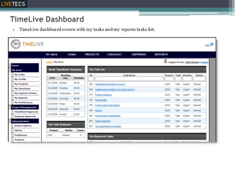Click the Type filter input field
The image size is (235, 176).
click(x=178, y=79)
